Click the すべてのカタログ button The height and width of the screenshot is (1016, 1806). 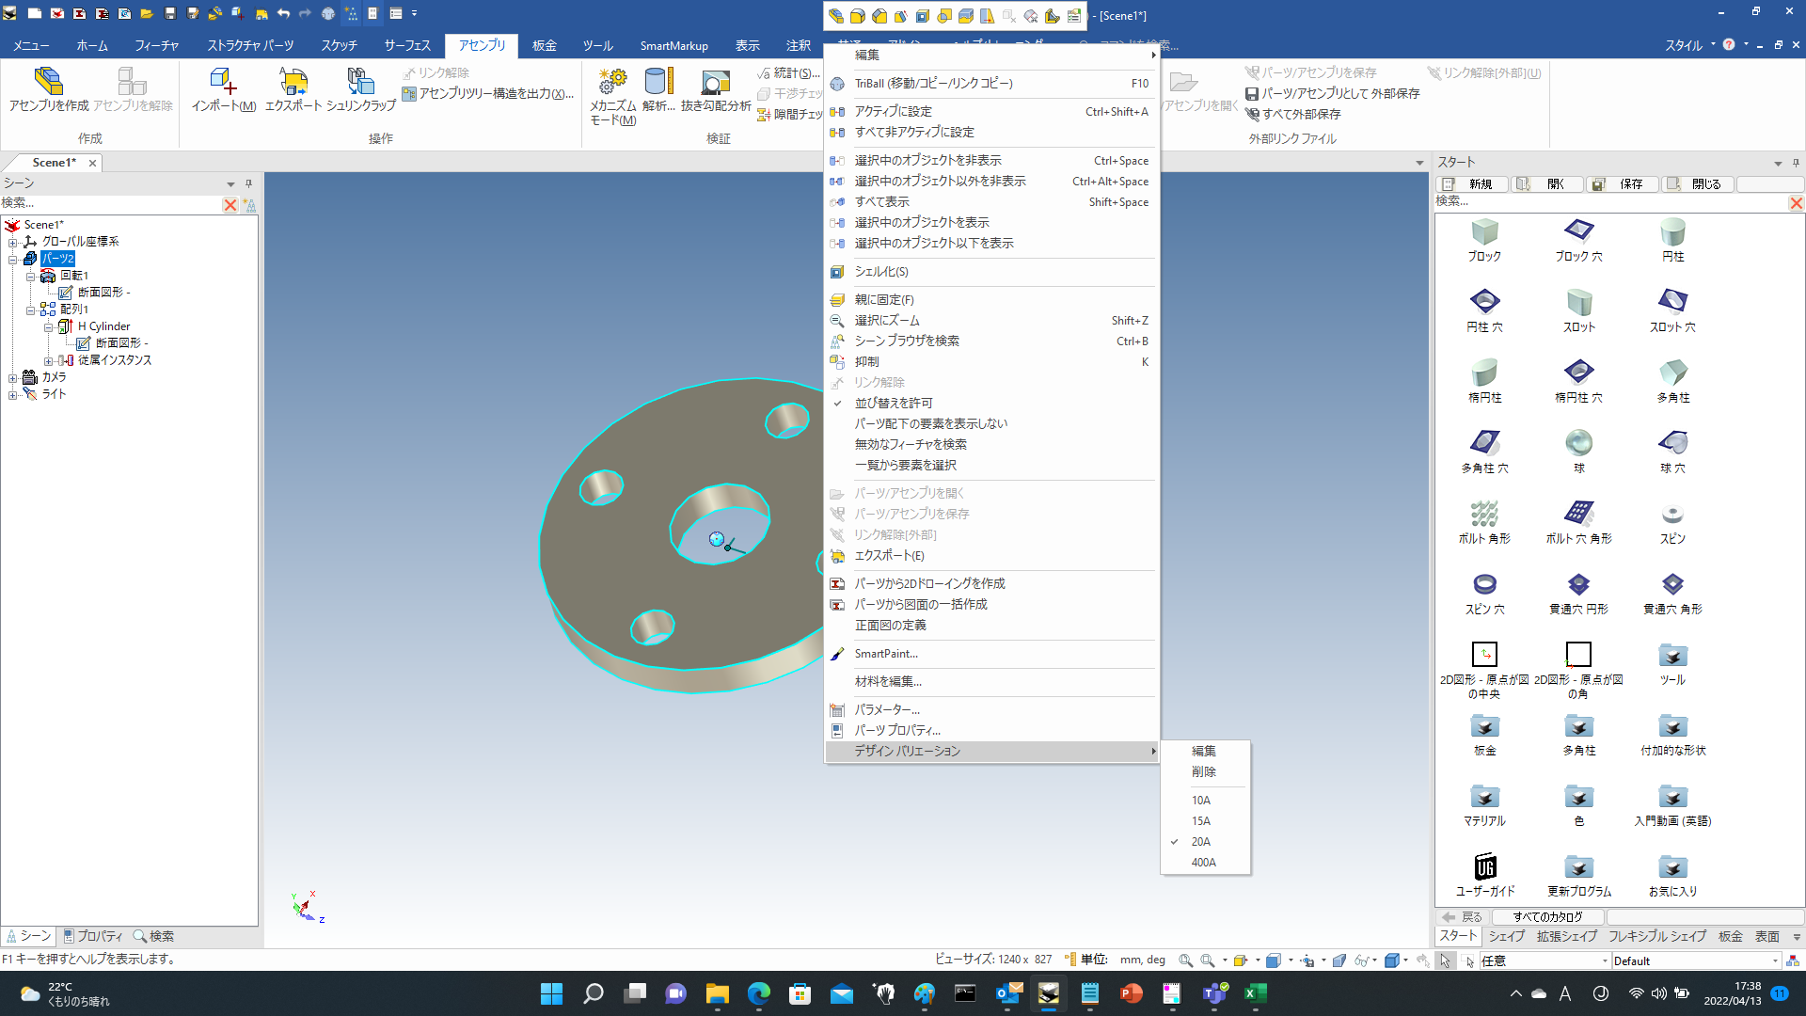(1547, 917)
